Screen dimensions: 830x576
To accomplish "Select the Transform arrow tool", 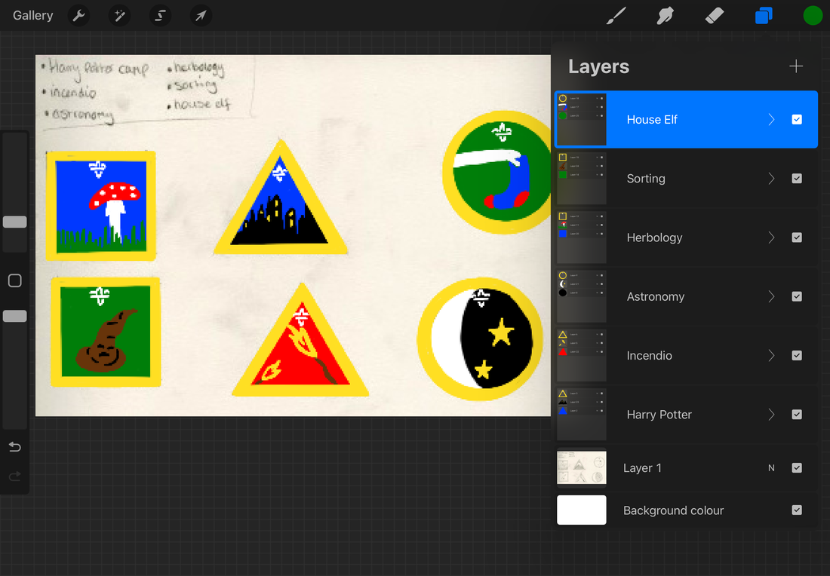I will coord(201,16).
